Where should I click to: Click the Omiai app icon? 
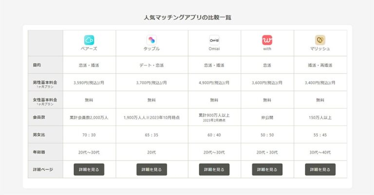[214, 40]
